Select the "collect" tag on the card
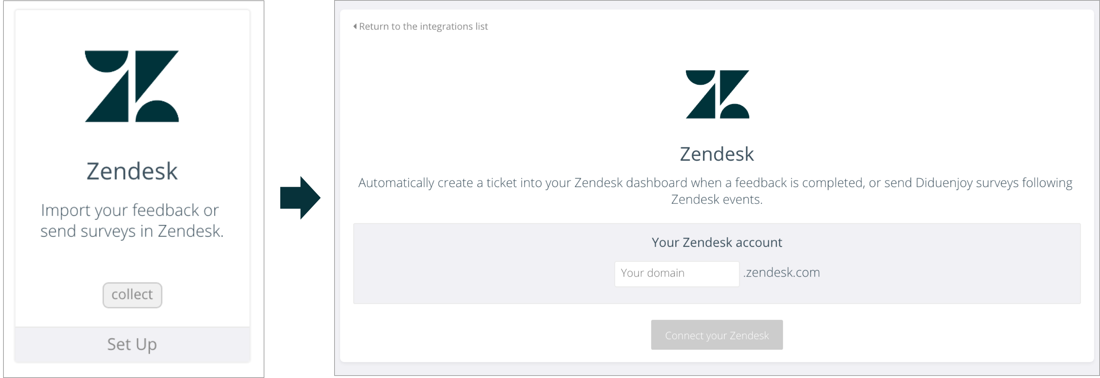 [132, 295]
